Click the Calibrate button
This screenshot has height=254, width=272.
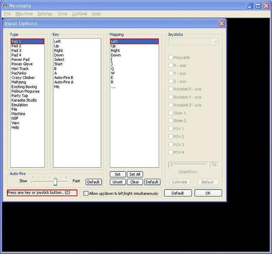click(x=179, y=182)
